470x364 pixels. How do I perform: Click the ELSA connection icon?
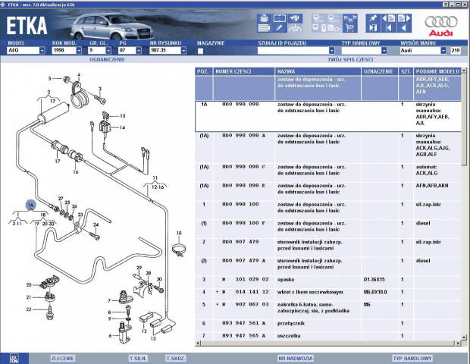[319, 19]
